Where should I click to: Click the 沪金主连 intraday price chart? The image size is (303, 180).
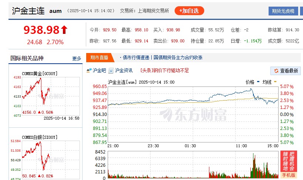point(192,114)
